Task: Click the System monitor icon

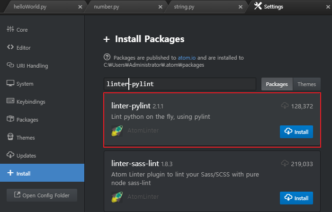Action: tap(10, 83)
